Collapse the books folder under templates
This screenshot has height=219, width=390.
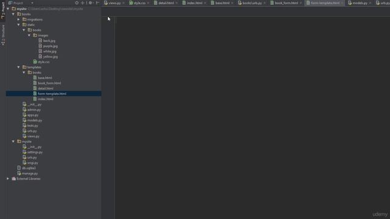(24, 72)
